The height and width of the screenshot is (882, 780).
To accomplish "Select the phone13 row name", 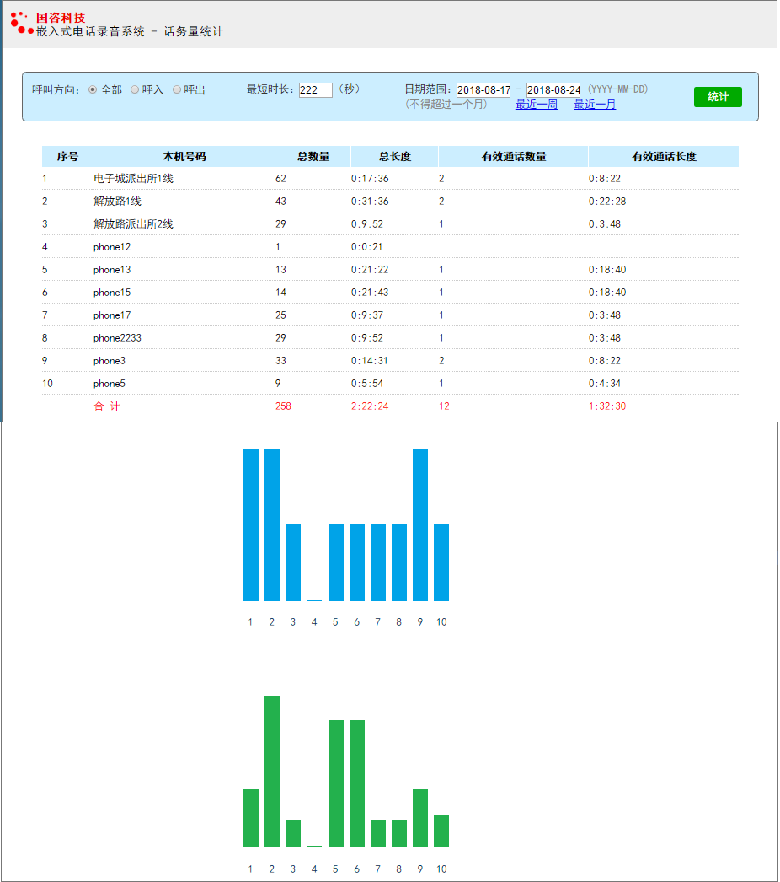I will [112, 270].
